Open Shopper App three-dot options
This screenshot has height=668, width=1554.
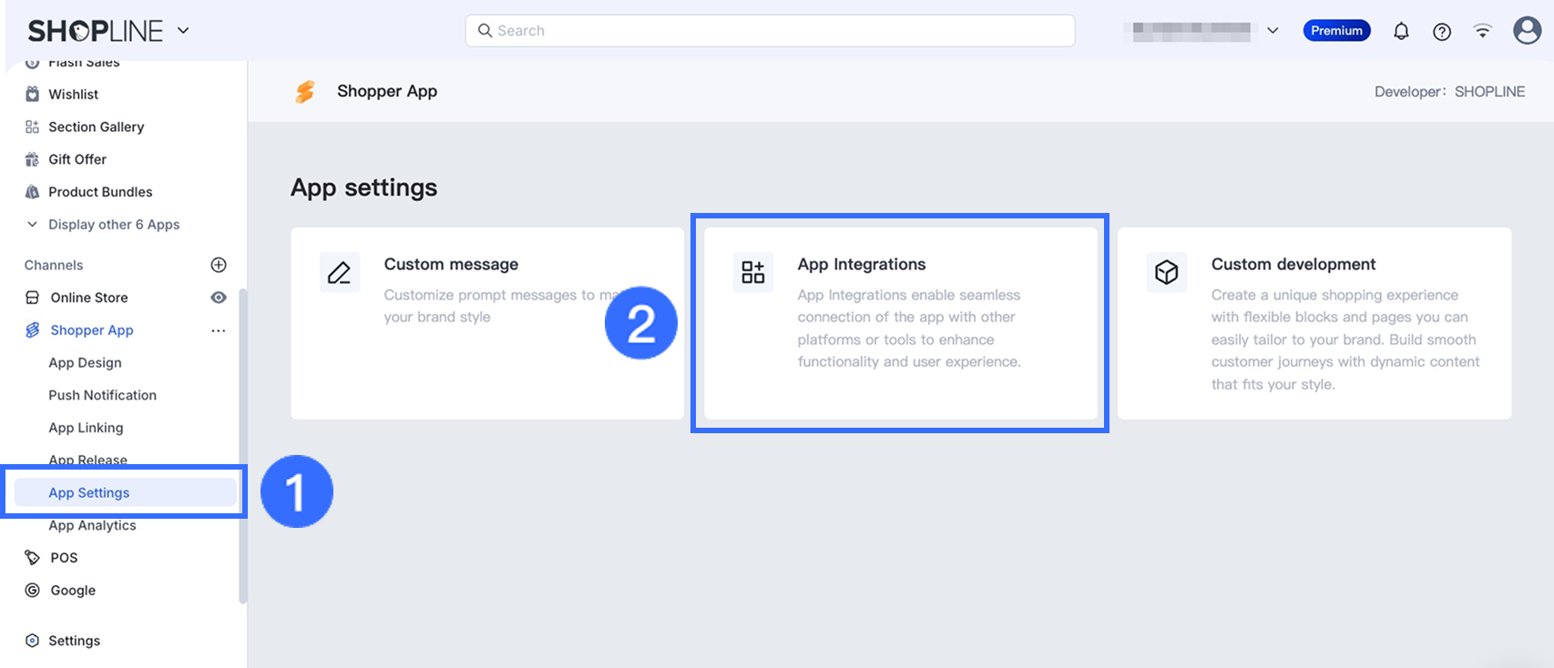tap(219, 330)
